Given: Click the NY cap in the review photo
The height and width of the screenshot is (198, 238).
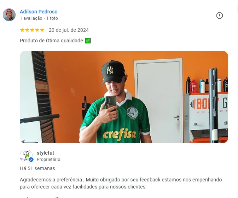Looking at the screenshot, I should point(113,72).
